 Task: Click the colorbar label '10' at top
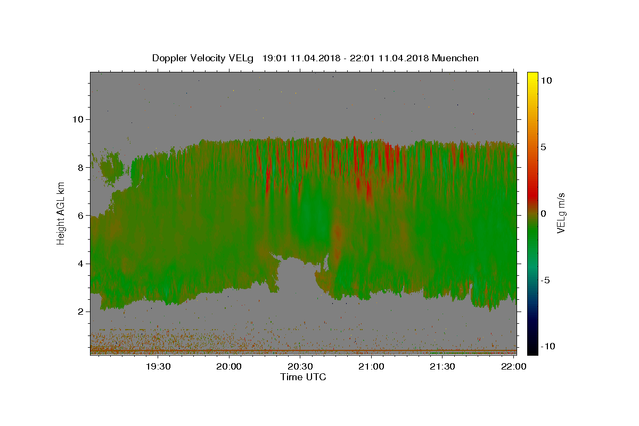coord(546,80)
